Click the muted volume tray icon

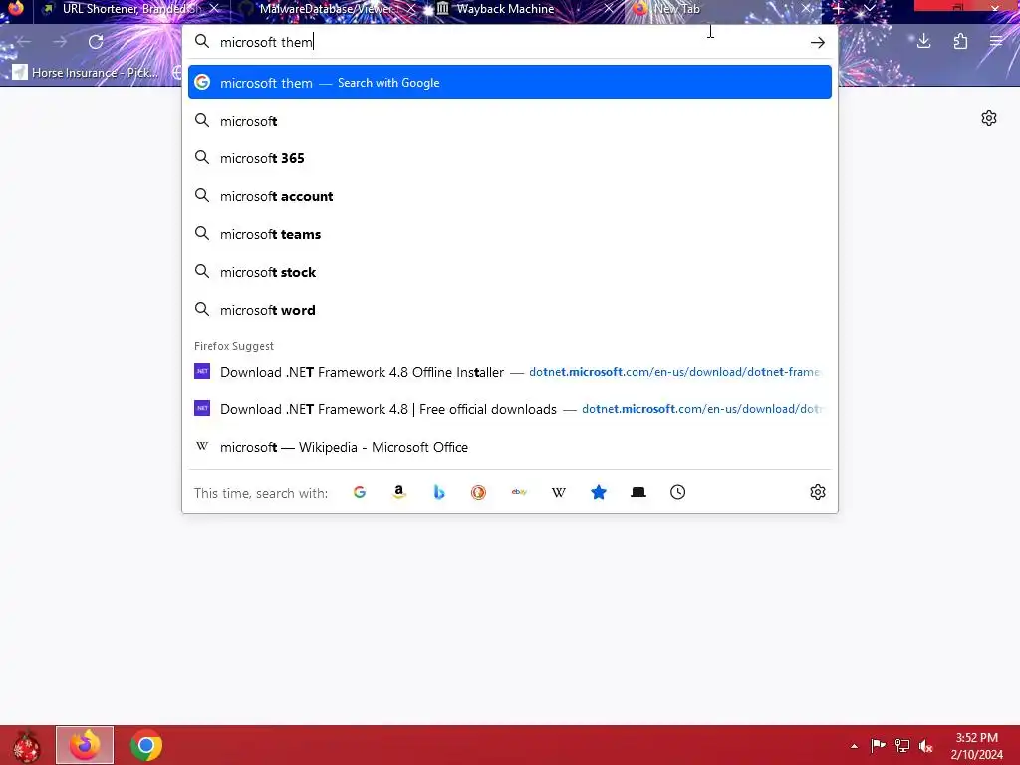click(x=926, y=746)
